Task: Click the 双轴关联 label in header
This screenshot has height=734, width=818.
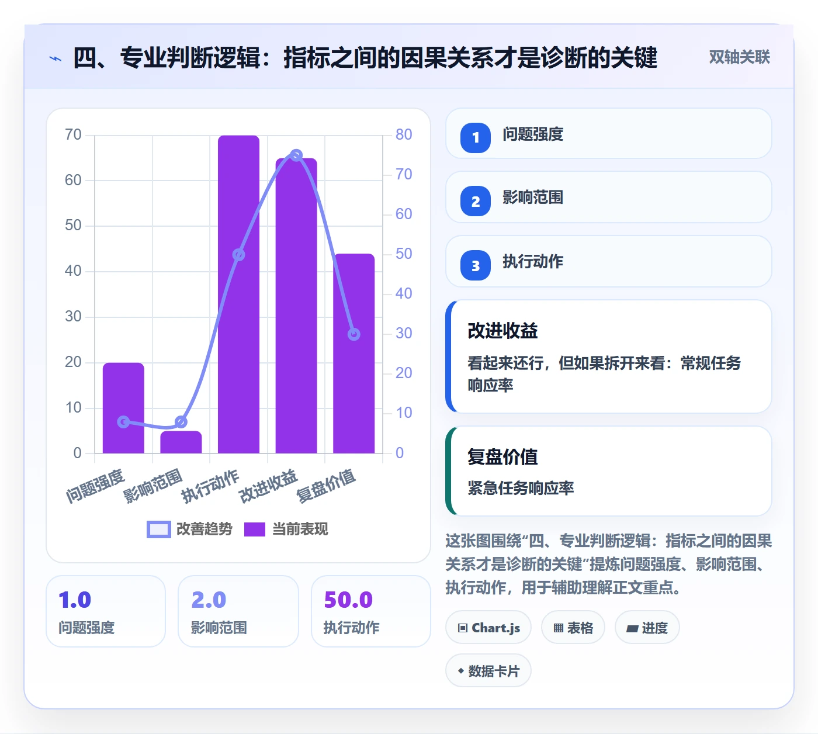Action: pyautogui.click(x=739, y=57)
